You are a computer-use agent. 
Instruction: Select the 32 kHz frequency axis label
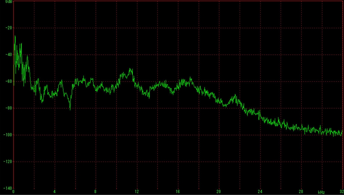point(341,192)
